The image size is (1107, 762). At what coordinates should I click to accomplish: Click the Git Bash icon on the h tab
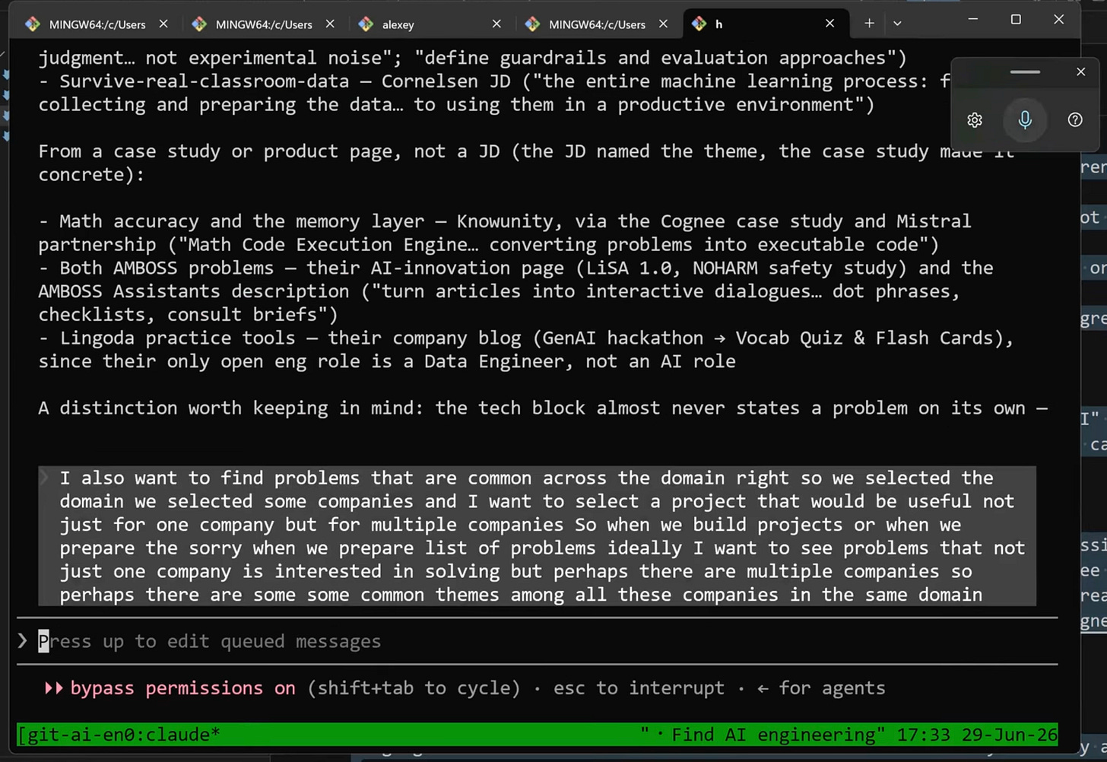tap(699, 24)
